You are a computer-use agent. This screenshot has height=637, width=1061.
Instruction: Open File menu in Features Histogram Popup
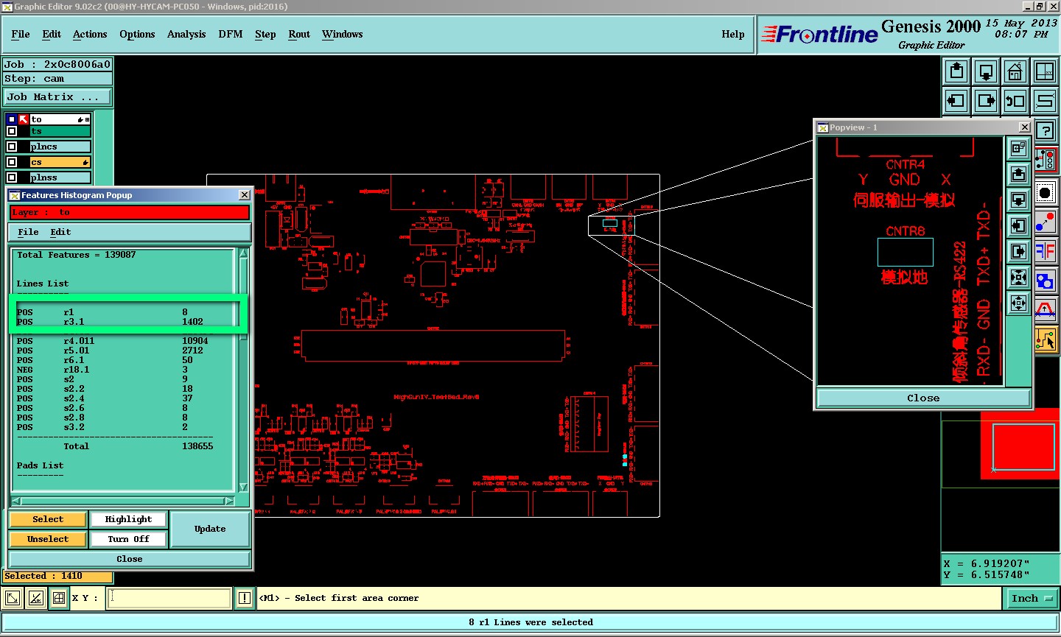coord(28,232)
